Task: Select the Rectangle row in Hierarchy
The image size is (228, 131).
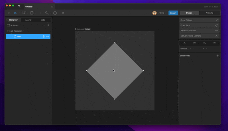Action: click(x=28, y=31)
